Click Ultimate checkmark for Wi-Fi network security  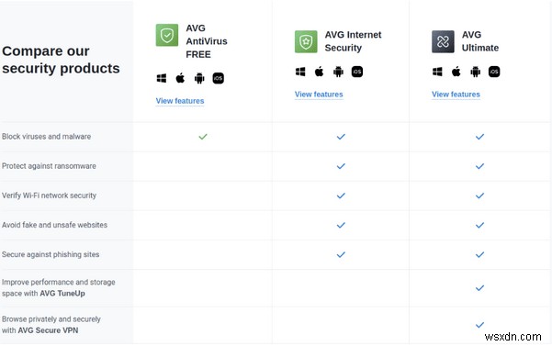[x=479, y=195]
